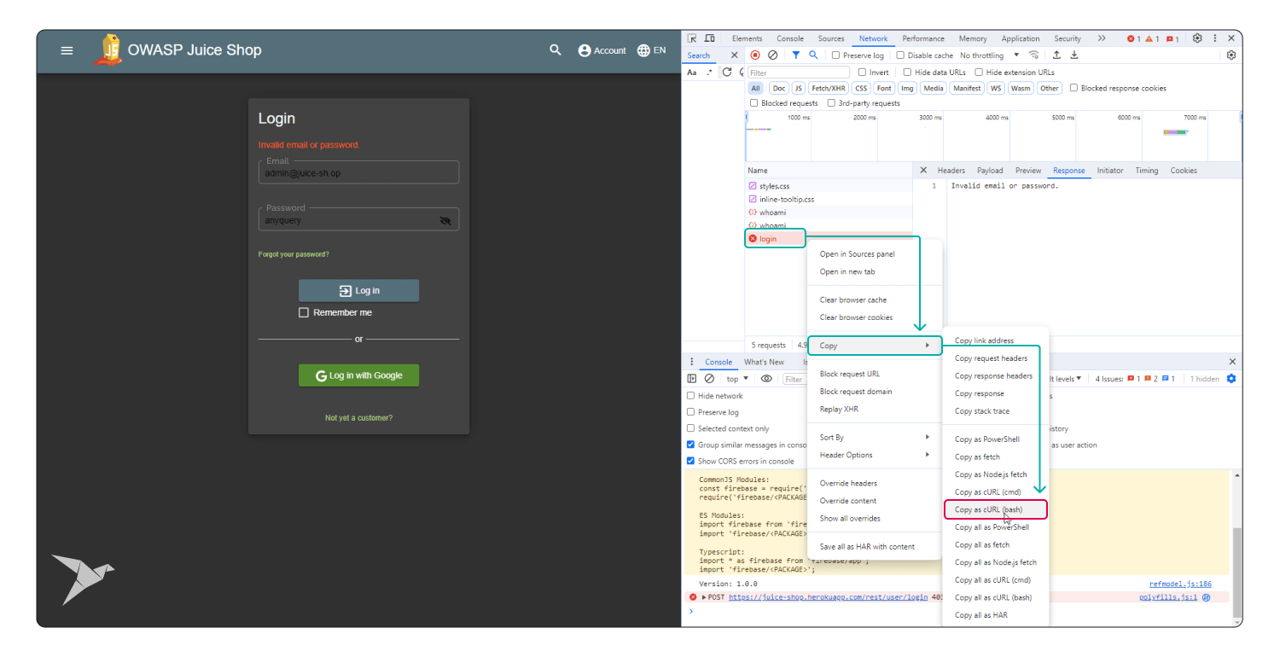Viewport: 1280px width, 657px height.
Task: Create a live expression with Console eye icon
Action: click(767, 379)
